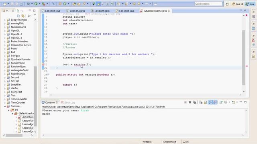
Task: Click the External Tools run icon
Action: tap(43, 4)
